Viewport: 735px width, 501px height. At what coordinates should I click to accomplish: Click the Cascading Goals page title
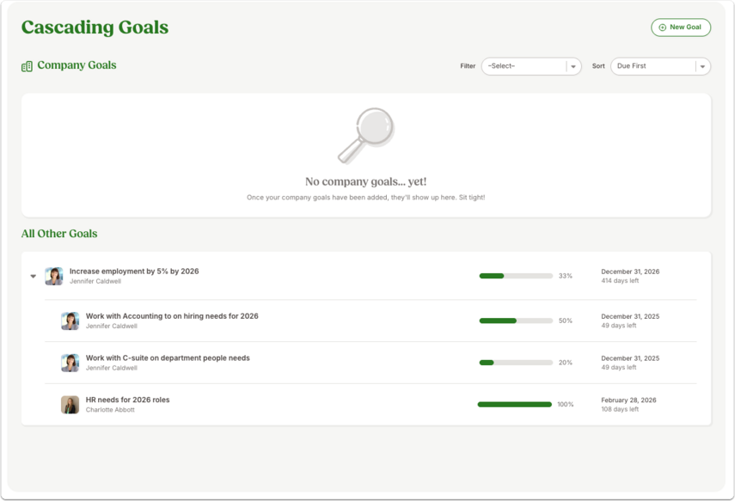point(95,27)
